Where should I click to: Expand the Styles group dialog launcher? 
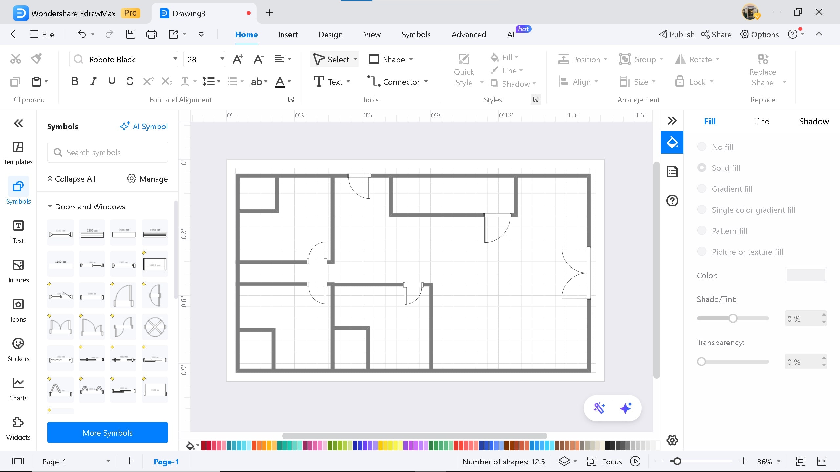click(x=536, y=99)
